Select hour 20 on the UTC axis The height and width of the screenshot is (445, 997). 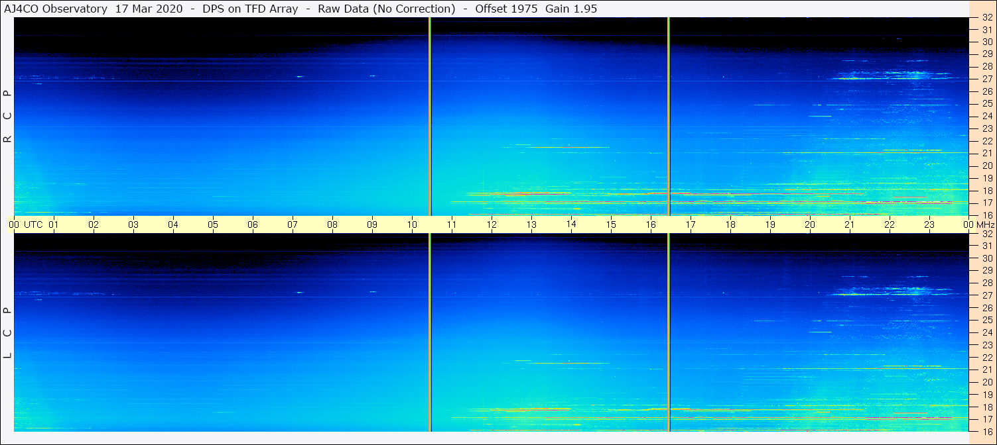(x=810, y=224)
